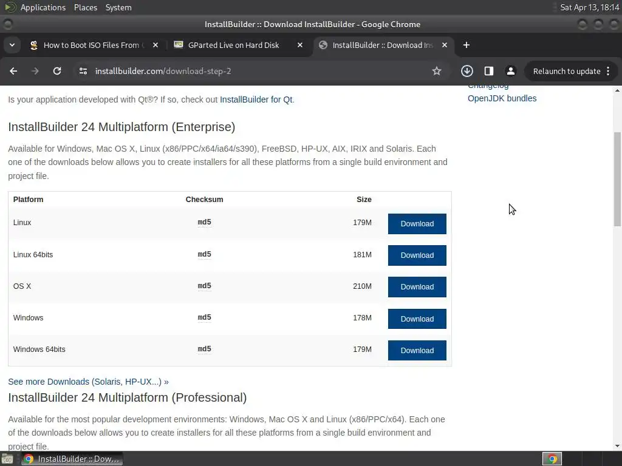Click the scrollbar up arrow
The image size is (622, 466).
point(617,91)
